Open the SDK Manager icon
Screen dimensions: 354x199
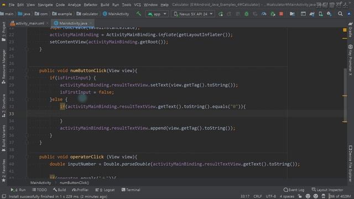pyautogui.click(x=329, y=14)
